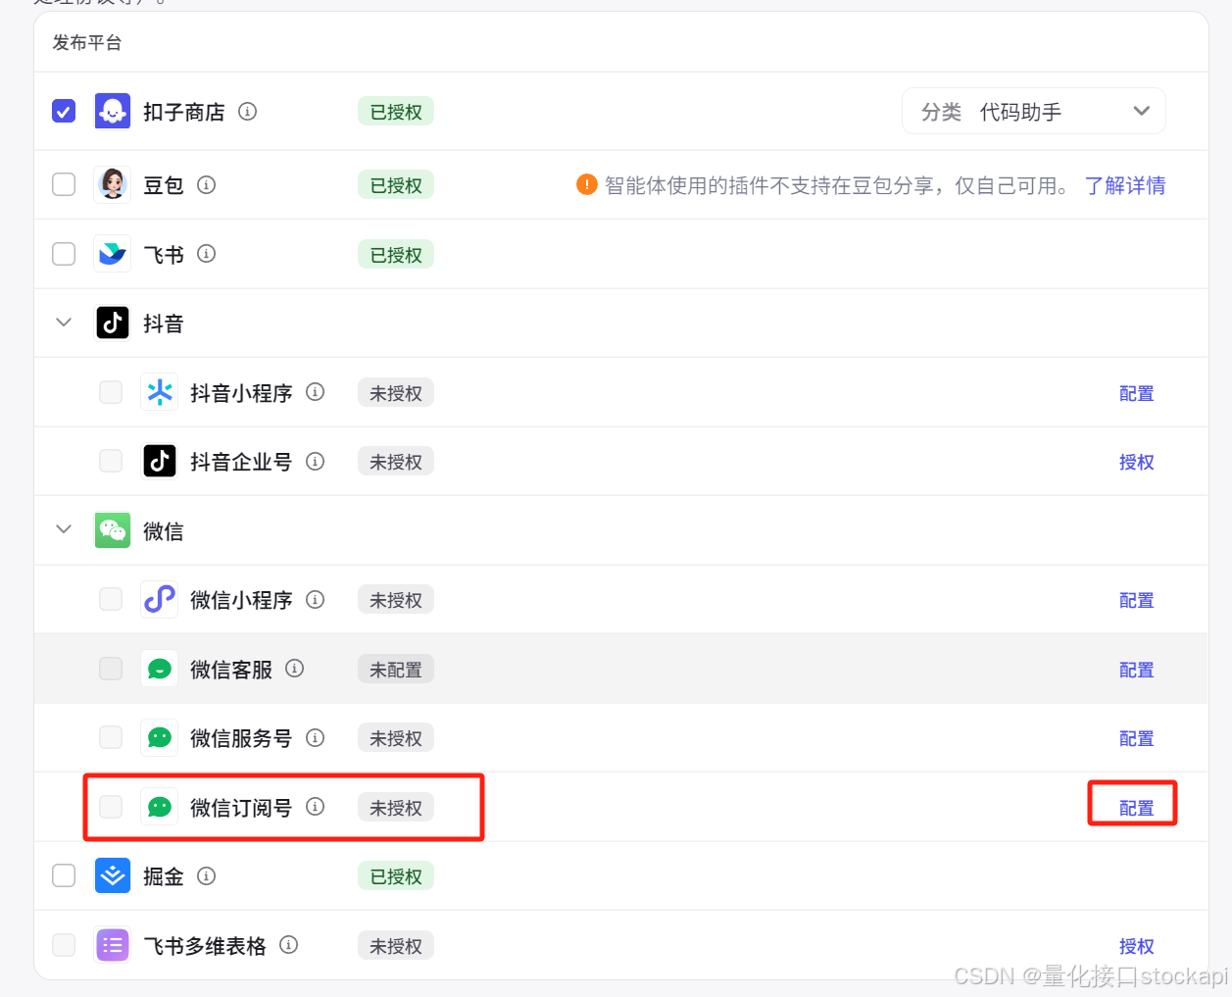Show info icon for 微信服务号
The height and width of the screenshot is (997, 1232).
(x=315, y=737)
